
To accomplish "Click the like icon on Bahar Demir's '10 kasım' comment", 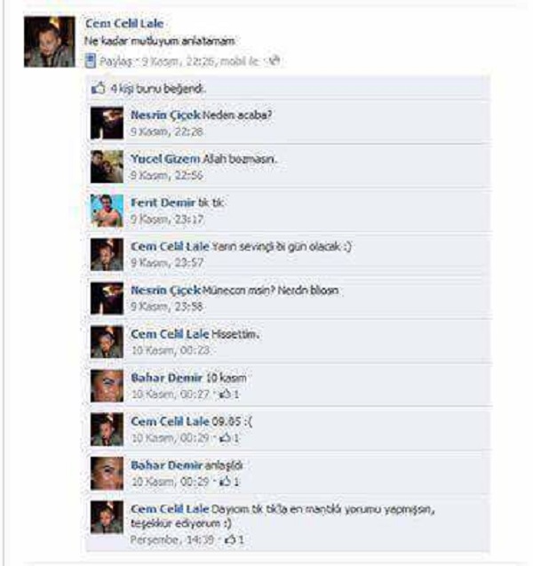I will tap(226, 394).
